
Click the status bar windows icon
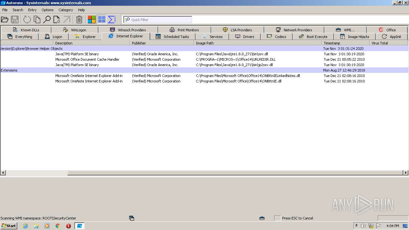pos(131,218)
